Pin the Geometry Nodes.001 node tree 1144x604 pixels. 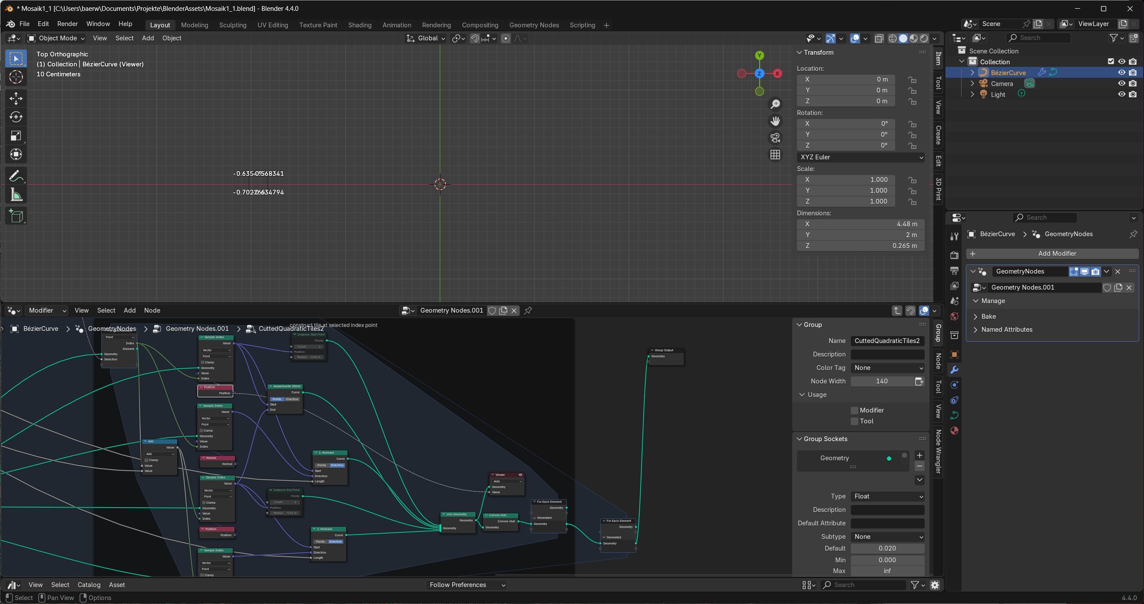(x=528, y=310)
